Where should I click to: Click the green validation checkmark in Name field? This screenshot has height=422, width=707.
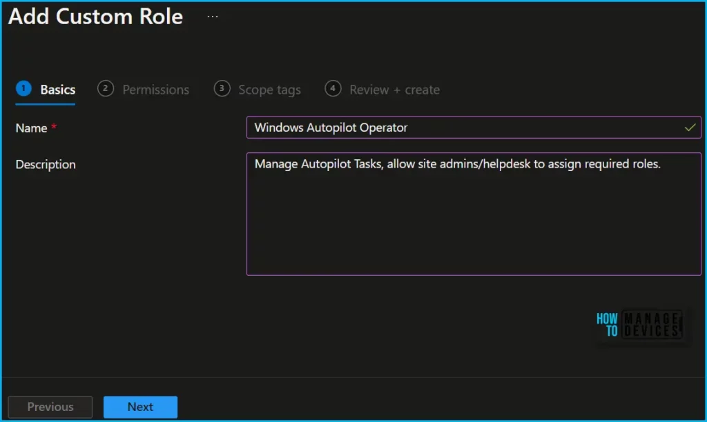point(690,128)
